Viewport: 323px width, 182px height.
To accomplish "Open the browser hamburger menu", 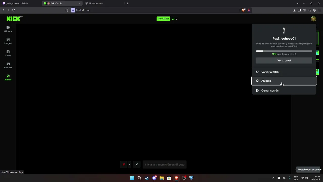I will tap(319, 10).
